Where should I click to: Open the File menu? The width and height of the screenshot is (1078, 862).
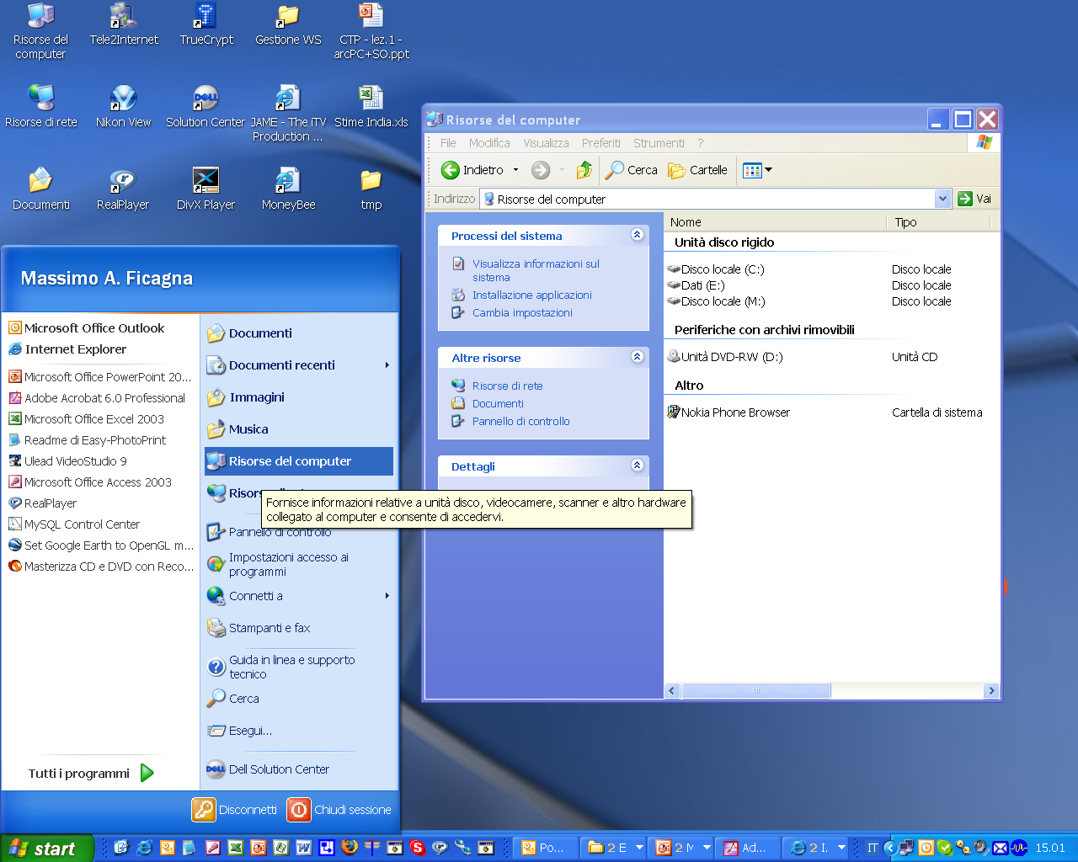tap(448, 143)
